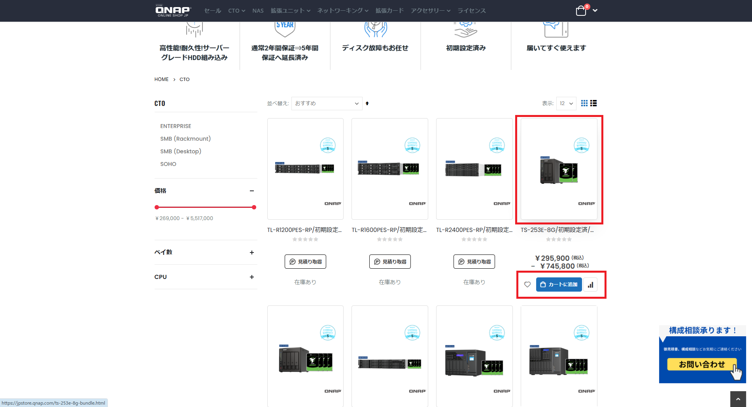Screen dimensions: 752x407
Task: Open the アクセサリー menu
Action: 431,11
